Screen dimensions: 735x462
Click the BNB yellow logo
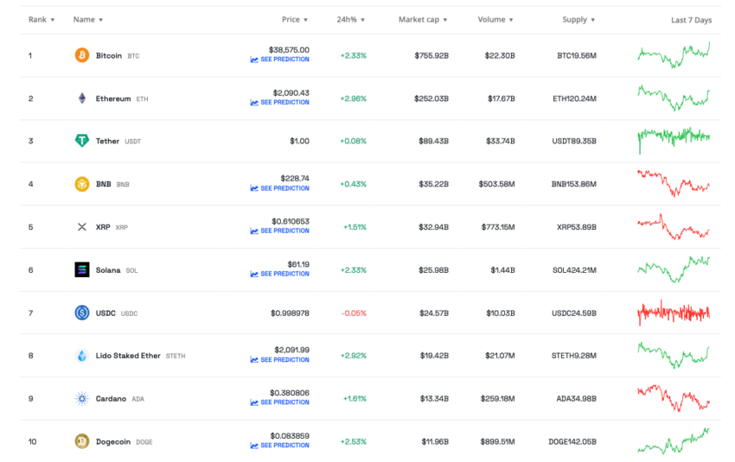(x=82, y=184)
